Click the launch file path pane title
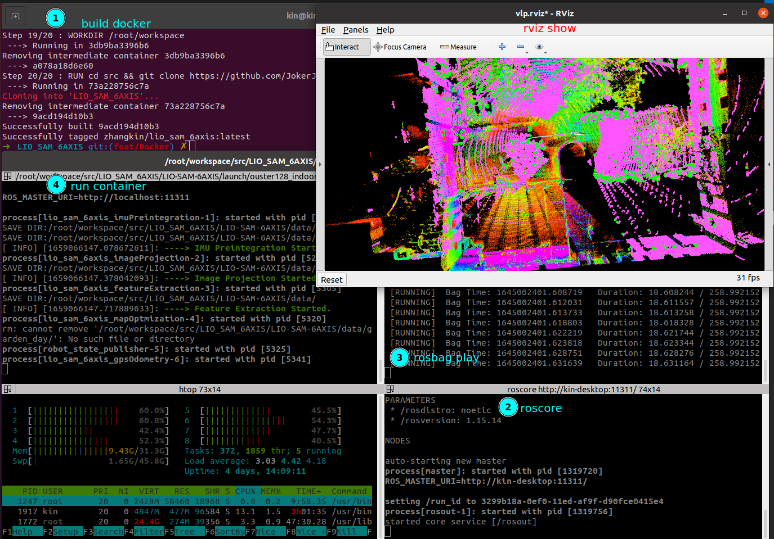774x539 pixels. tap(166, 176)
